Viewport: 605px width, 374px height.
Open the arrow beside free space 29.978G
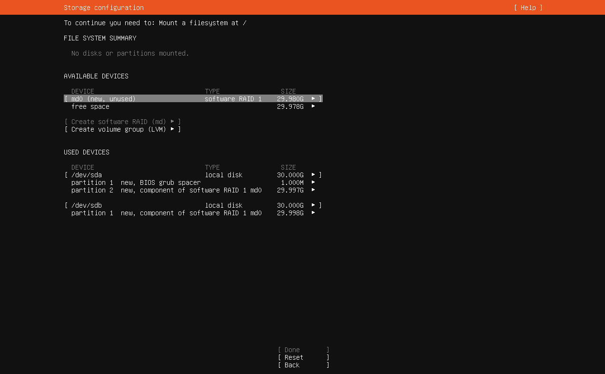(x=313, y=106)
